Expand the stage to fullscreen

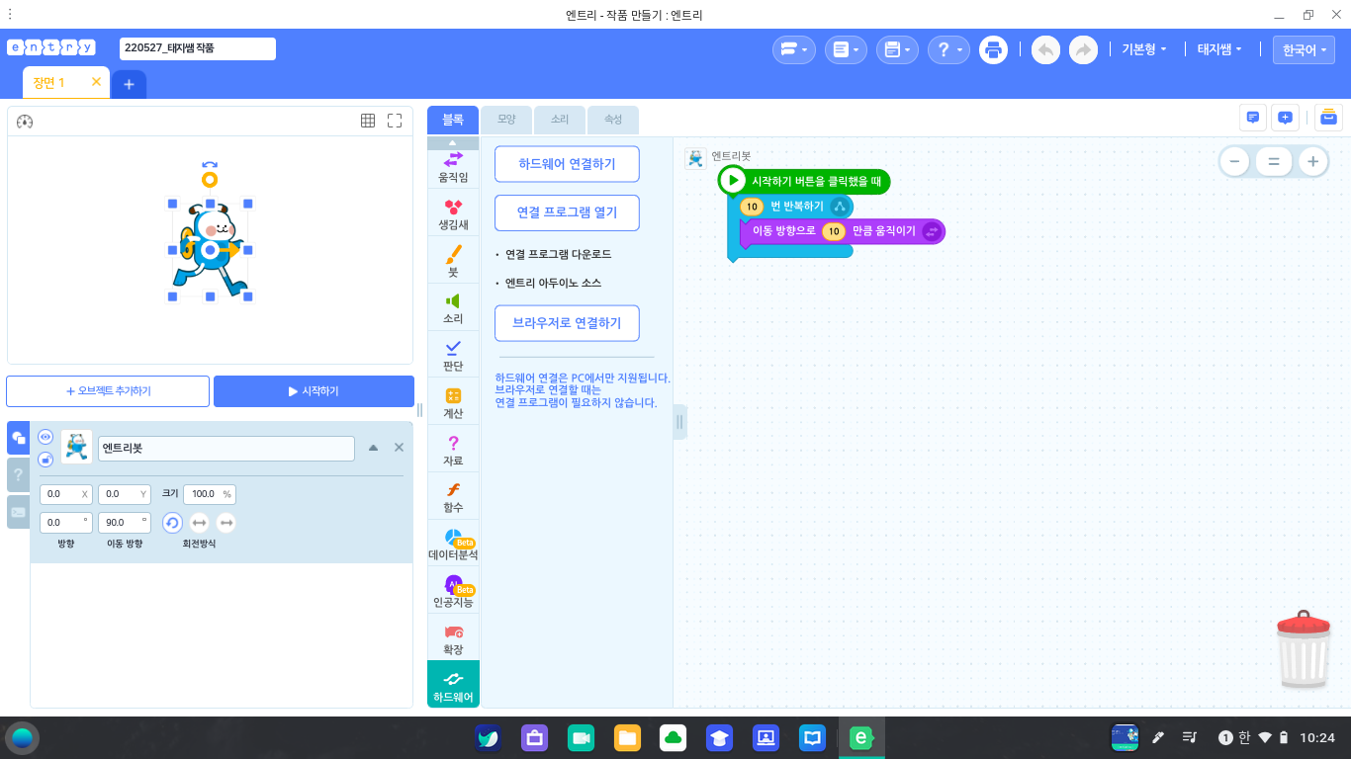(x=395, y=121)
